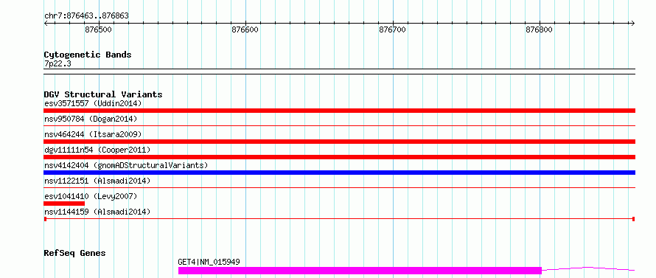This screenshot has height=278, width=656.
Task: Open variant nsv1122151 (Alsmadi2014) label
Action: (x=97, y=181)
